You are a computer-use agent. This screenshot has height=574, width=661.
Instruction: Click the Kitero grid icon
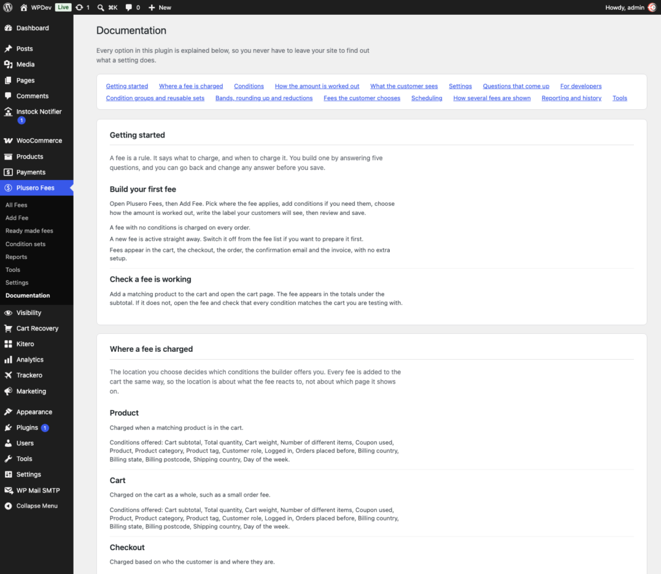(8, 343)
